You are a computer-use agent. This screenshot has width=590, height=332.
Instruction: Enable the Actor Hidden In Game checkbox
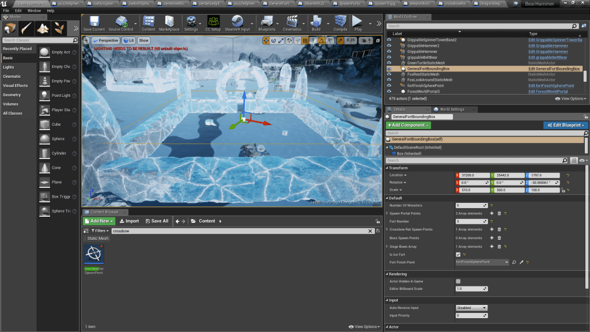458,281
